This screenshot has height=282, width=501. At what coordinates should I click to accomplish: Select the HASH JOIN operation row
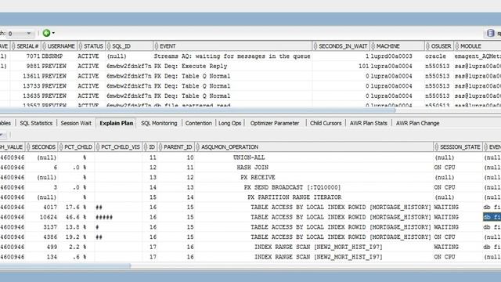[314, 168]
